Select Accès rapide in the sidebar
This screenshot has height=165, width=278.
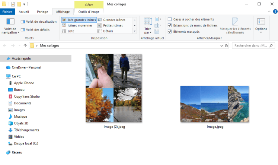click(x=35, y=58)
